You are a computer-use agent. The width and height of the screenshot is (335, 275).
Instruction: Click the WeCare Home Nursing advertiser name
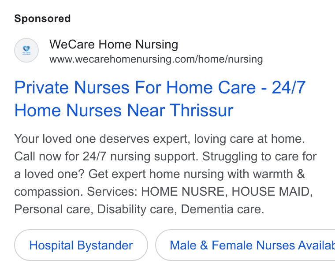click(114, 45)
